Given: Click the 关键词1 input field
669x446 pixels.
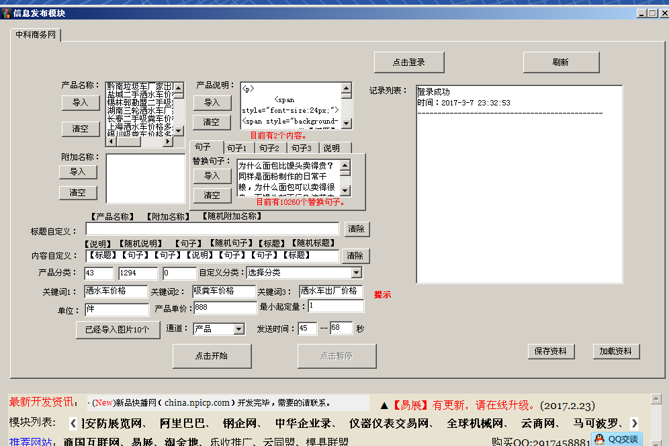Looking at the screenshot, I should (115, 291).
